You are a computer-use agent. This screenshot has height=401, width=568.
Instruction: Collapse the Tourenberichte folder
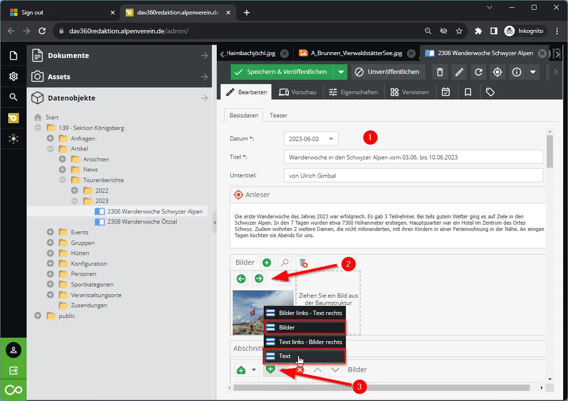coord(62,180)
